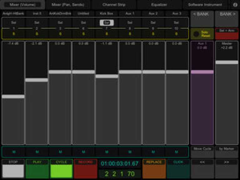Click the Kick Box fader handle at -1.1 dB
This screenshot has height=180, width=240.
tap(107, 76)
